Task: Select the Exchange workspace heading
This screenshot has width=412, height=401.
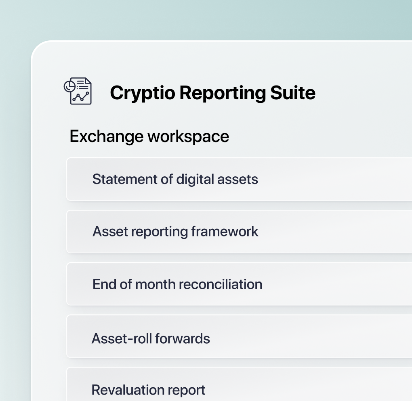Action: (x=149, y=136)
